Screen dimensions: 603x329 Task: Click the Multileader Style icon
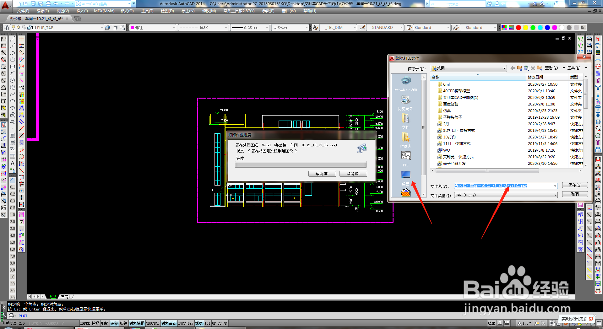pos(456,28)
